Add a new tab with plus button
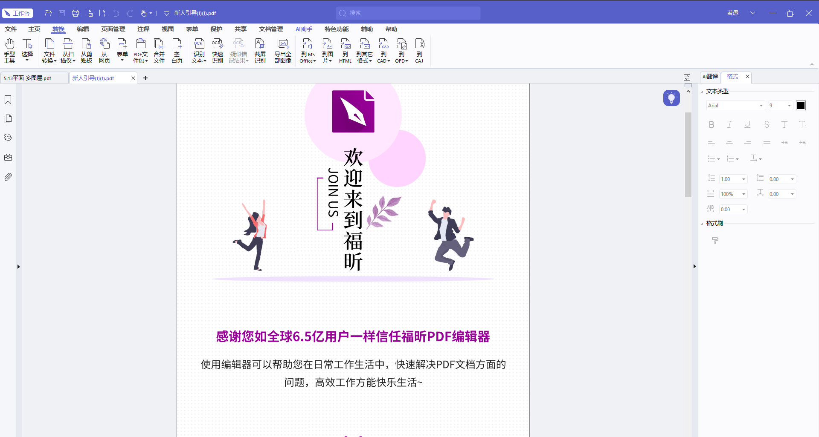This screenshot has width=819, height=437. [145, 78]
